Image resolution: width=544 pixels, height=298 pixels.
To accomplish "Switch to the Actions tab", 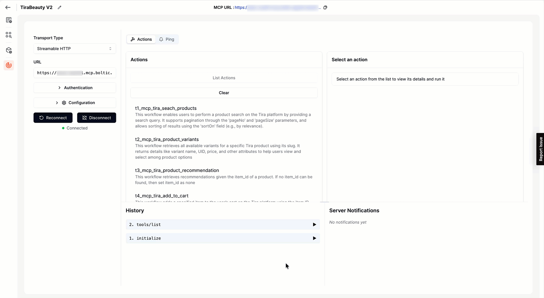I will point(141,39).
